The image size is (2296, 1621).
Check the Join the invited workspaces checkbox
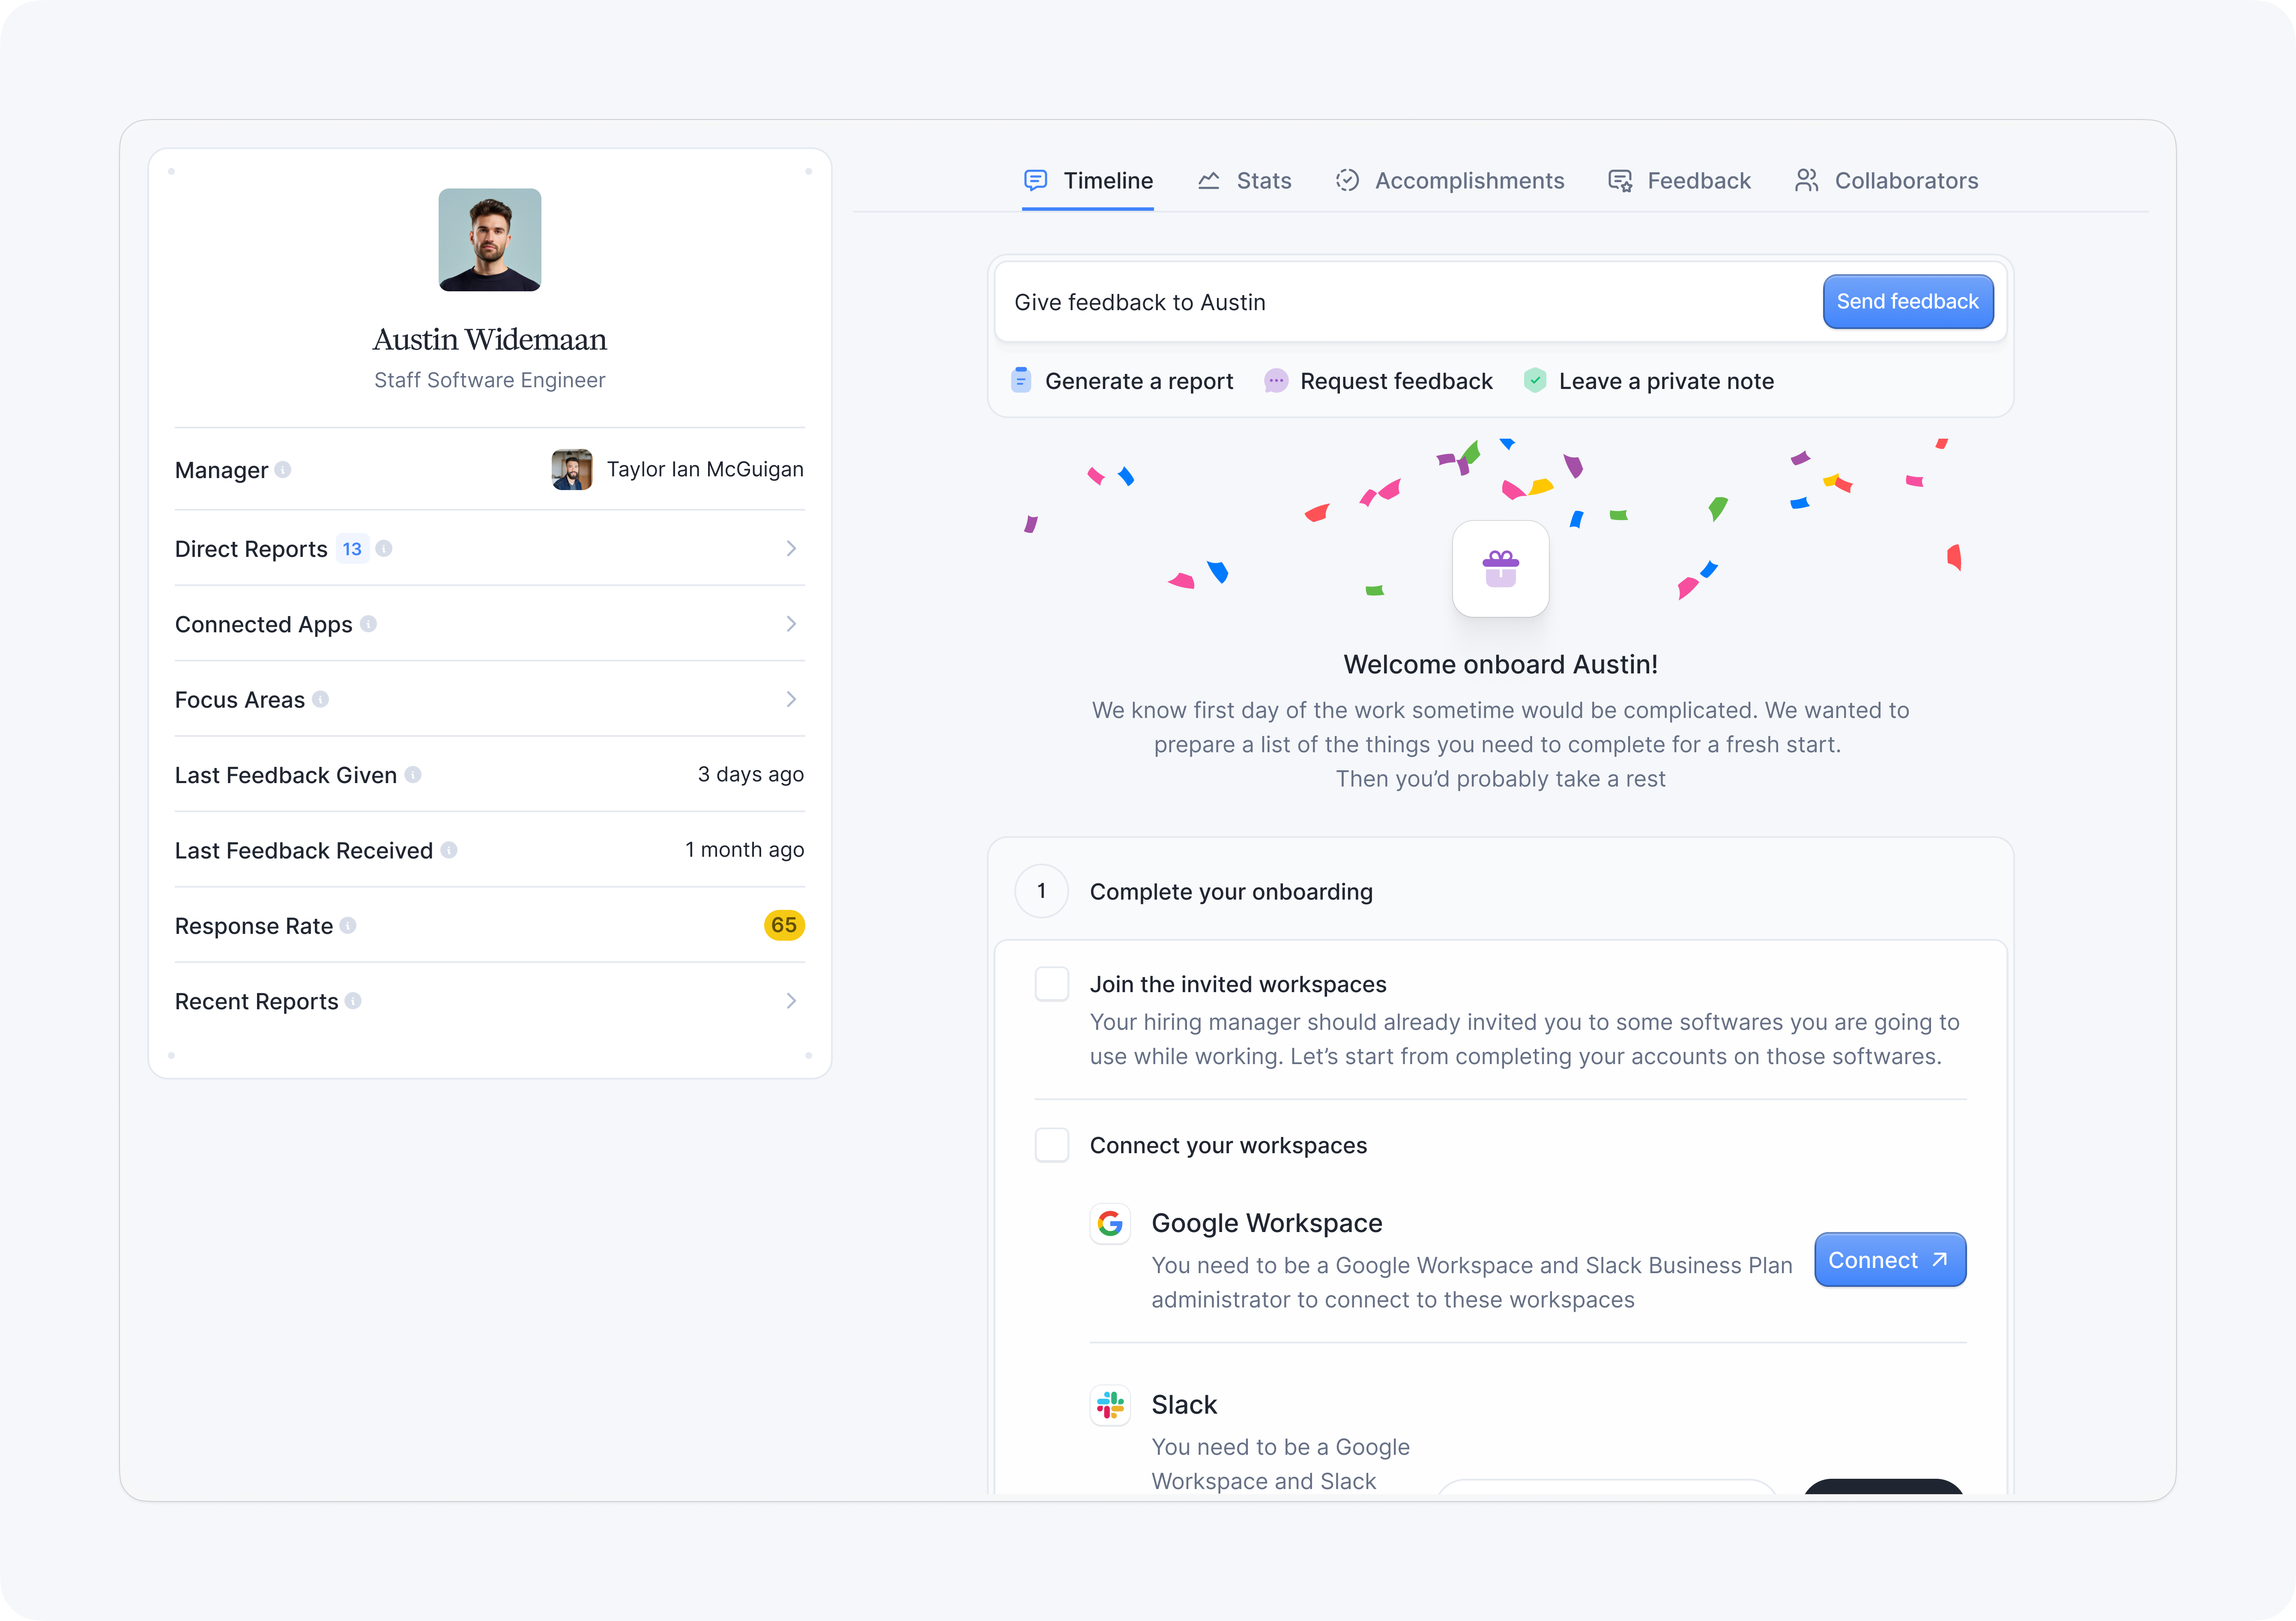click(1052, 984)
